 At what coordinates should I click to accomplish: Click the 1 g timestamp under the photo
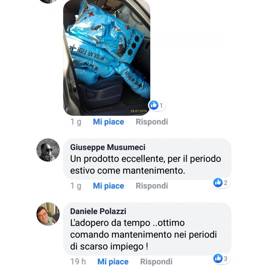pyautogui.click(x=76, y=122)
